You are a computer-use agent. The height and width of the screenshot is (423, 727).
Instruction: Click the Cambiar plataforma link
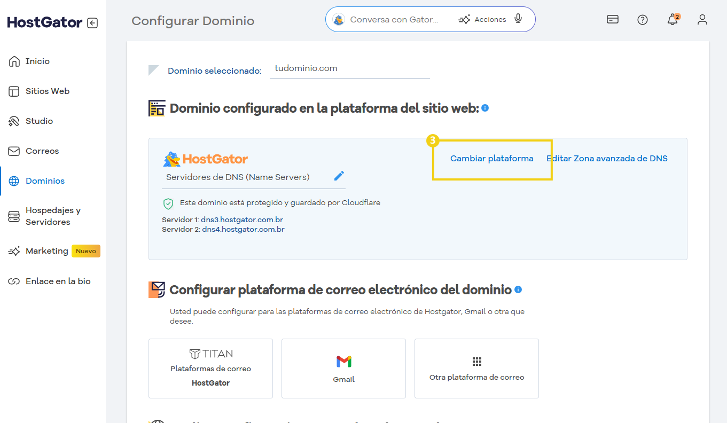(491, 158)
